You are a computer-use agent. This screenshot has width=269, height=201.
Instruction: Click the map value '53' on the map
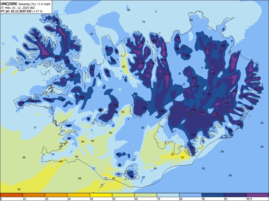[61, 161]
